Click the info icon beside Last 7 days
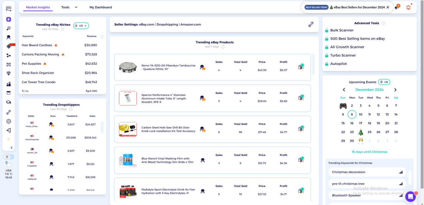The image size is (424, 205). pos(223,47)
